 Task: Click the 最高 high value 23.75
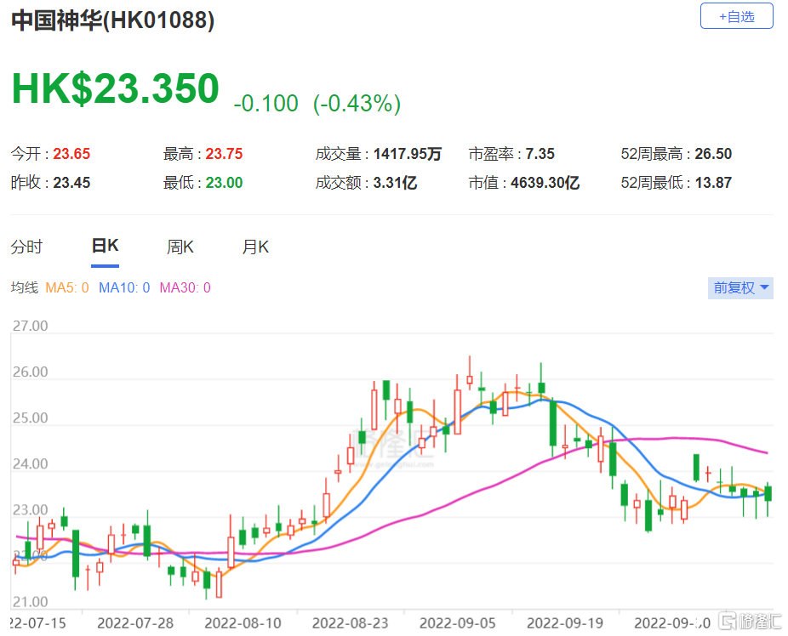pyautogui.click(x=224, y=154)
